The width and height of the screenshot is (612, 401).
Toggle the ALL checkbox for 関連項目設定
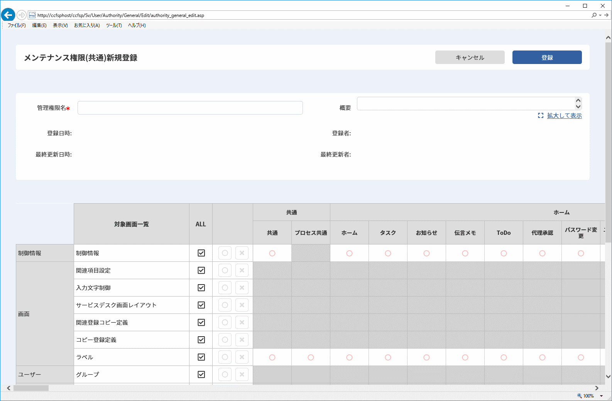pyautogui.click(x=201, y=270)
